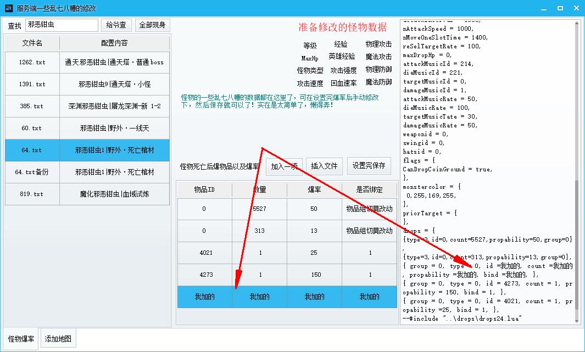This screenshot has height=352, width=585.
Task: Select the 1391.txt file row
Action: 32,85
